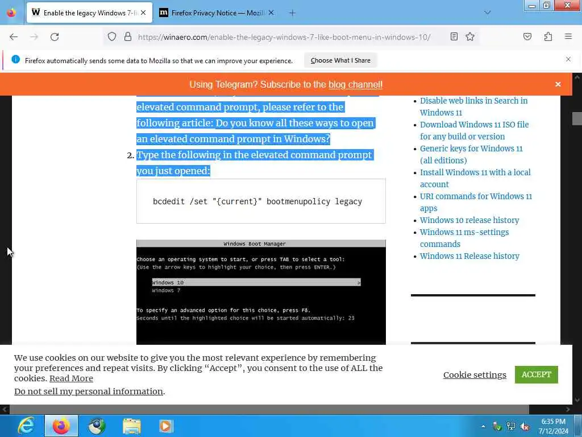Viewport: 582px width, 437px height.
Task: Open the clock showing 6:35 PM
Action: pos(554,426)
